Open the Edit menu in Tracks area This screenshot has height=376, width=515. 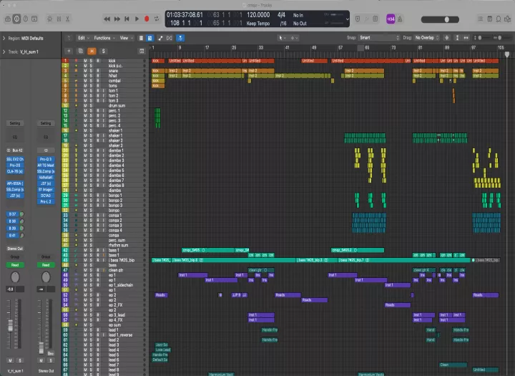[x=84, y=38]
